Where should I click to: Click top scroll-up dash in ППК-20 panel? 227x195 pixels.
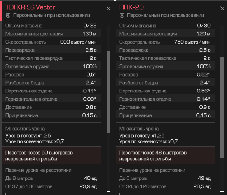click(x=222, y=25)
